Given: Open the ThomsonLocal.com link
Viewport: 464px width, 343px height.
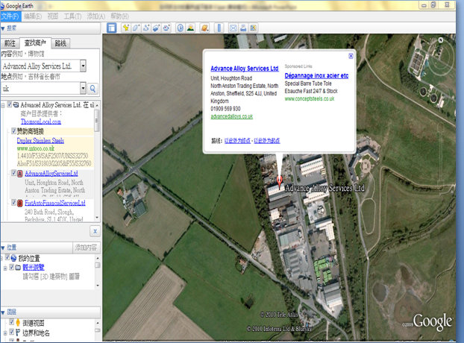Looking at the screenshot, I should tap(41, 122).
